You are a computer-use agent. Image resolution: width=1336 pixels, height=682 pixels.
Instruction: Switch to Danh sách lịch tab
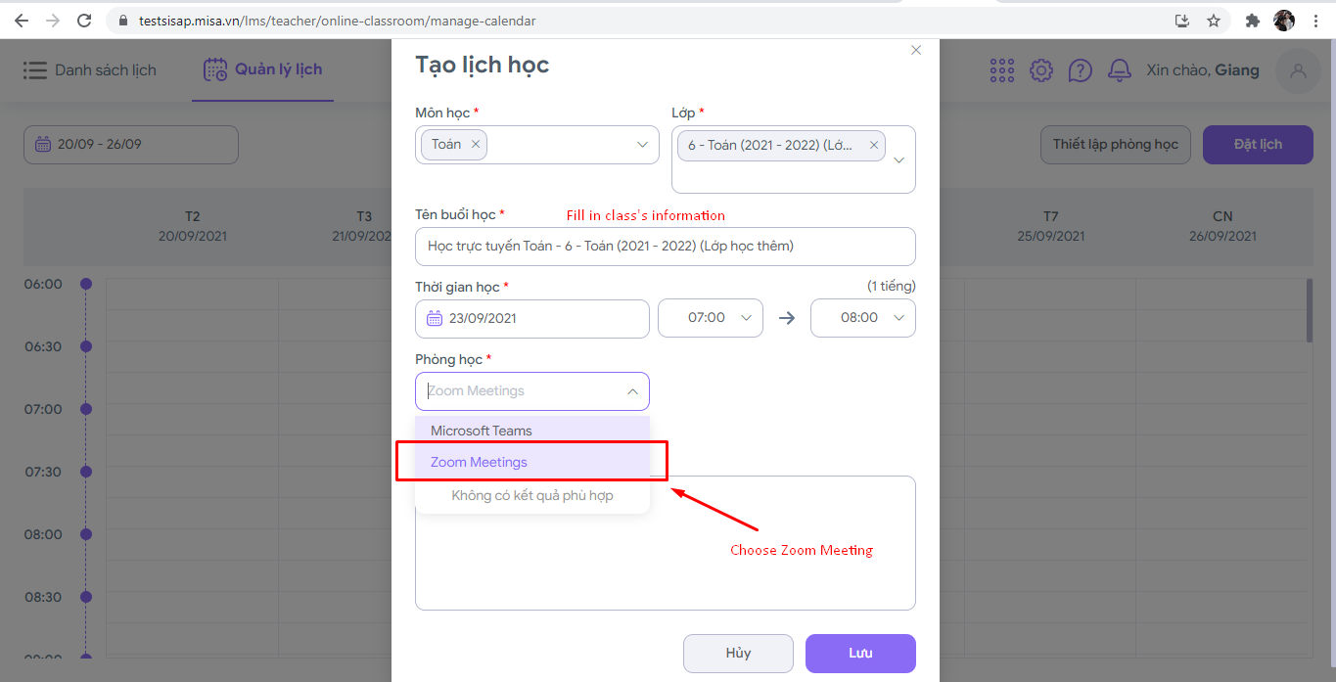pos(90,70)
